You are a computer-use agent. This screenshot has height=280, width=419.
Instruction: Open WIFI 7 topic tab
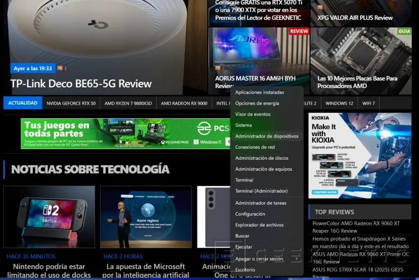click(x=368, y=103)
